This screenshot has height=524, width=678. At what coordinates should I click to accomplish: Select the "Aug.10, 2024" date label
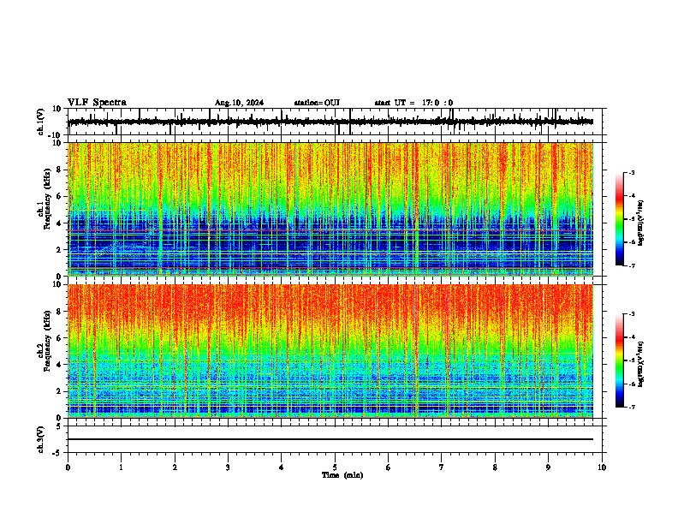coord(239,103)
